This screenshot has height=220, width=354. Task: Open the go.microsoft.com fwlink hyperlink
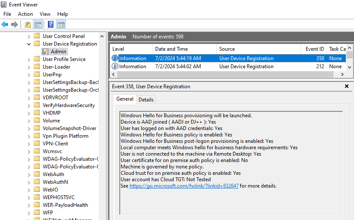click(x=184, y=186)
